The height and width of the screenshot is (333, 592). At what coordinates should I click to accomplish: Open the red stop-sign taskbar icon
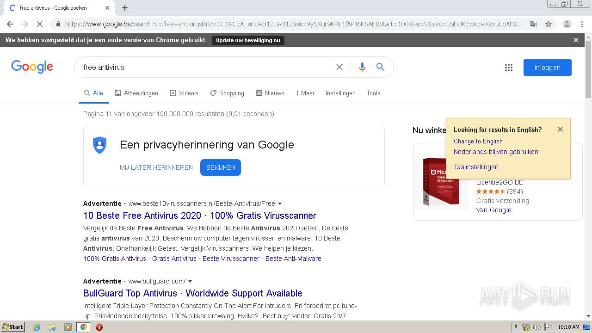pyautogui.click(x=99, y=327)
